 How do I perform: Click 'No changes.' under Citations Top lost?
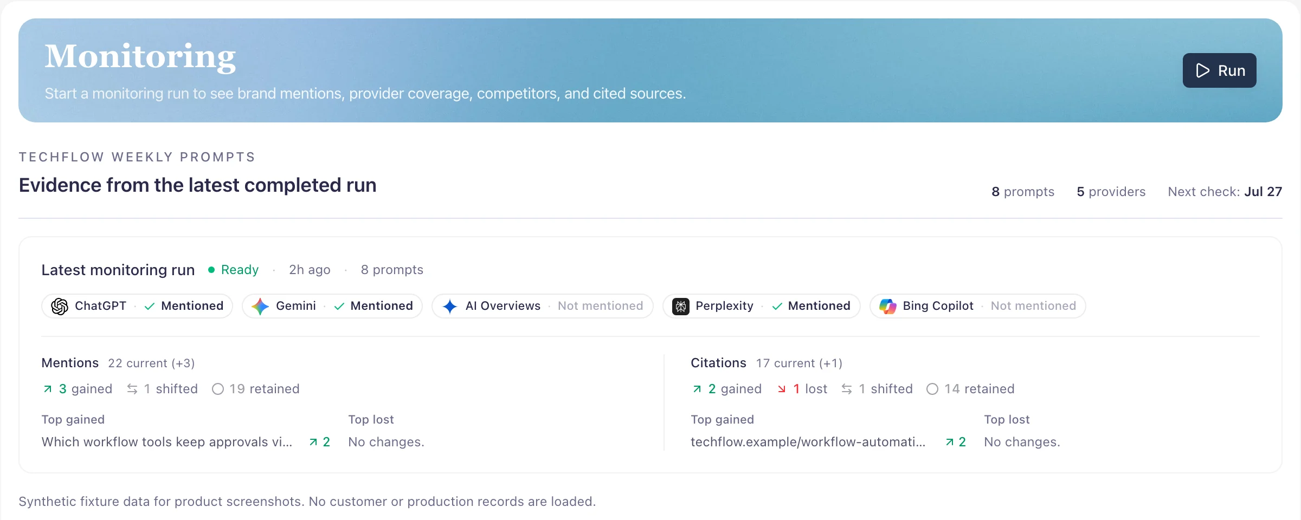point(1022,442)
